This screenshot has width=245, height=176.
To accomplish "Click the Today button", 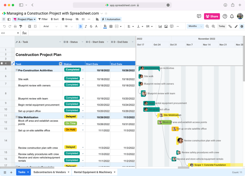I will tap(222, 26).
